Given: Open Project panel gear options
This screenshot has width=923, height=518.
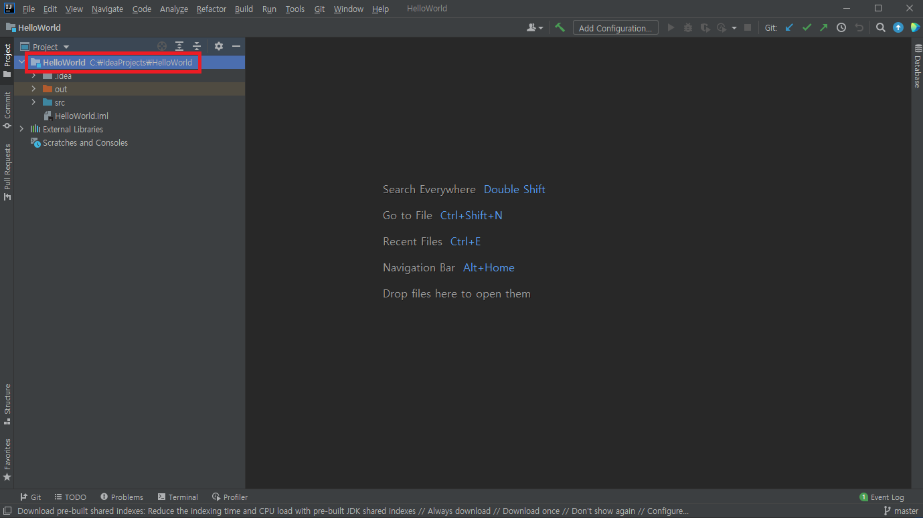Looking at the screenshot, I should [219, 46].
